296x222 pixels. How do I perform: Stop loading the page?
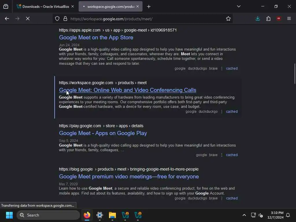(x=28, y=18)
